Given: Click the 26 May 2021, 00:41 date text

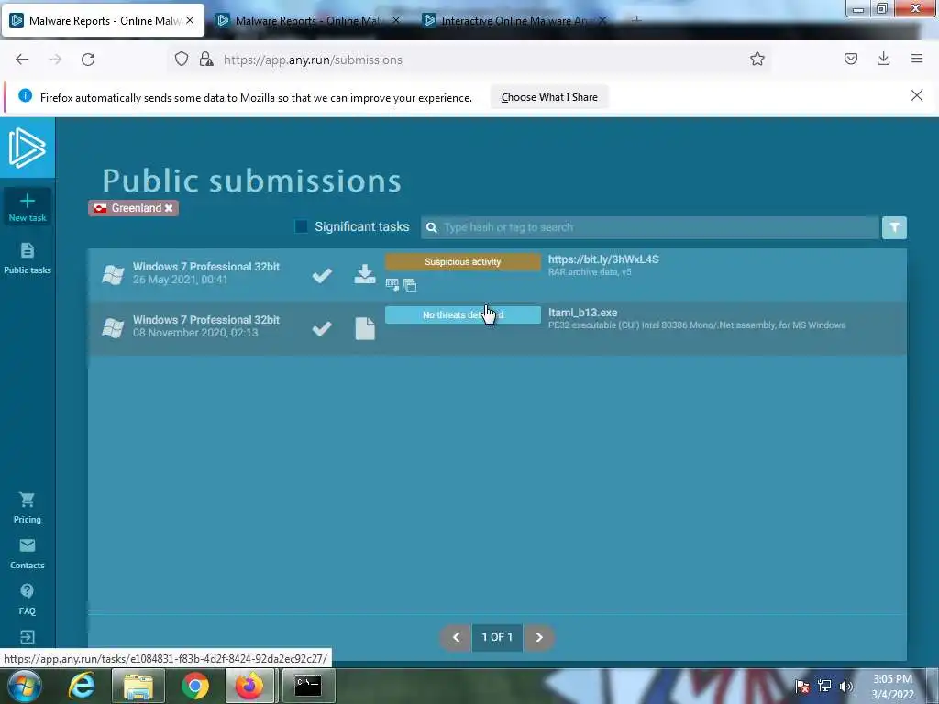Looking at the screenshot, I should coord(181,280).
